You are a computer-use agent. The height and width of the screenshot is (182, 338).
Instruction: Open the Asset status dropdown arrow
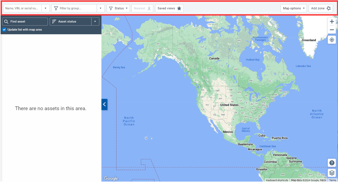coord(95,21)
